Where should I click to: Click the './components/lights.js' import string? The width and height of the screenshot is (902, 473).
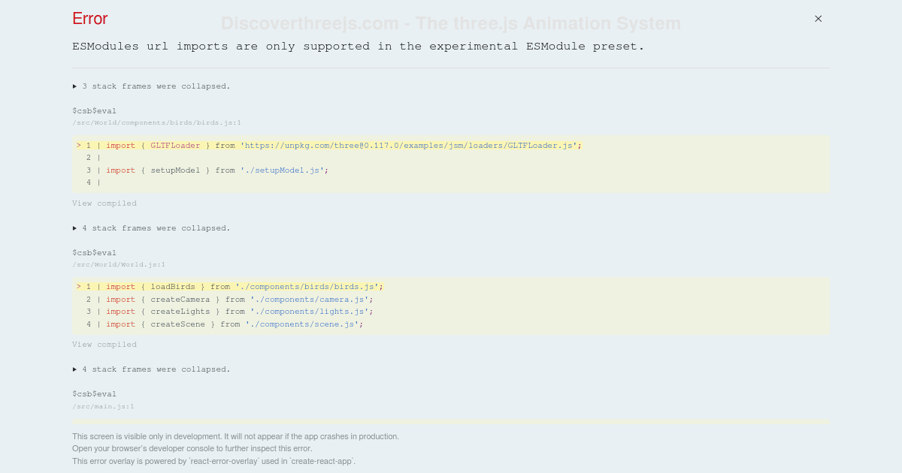[310, 312]
